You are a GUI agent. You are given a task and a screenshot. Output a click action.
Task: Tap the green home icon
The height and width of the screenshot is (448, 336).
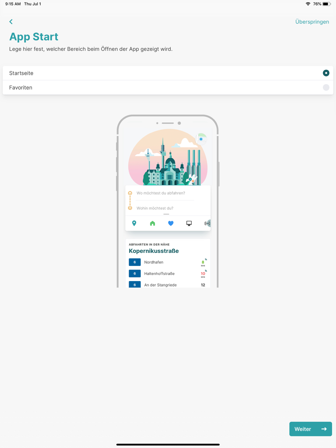pos(153,223)
